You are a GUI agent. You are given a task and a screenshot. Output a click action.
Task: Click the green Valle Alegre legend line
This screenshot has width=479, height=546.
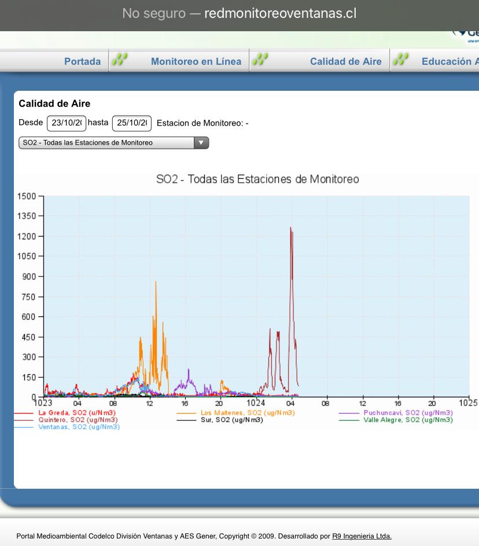349,420
